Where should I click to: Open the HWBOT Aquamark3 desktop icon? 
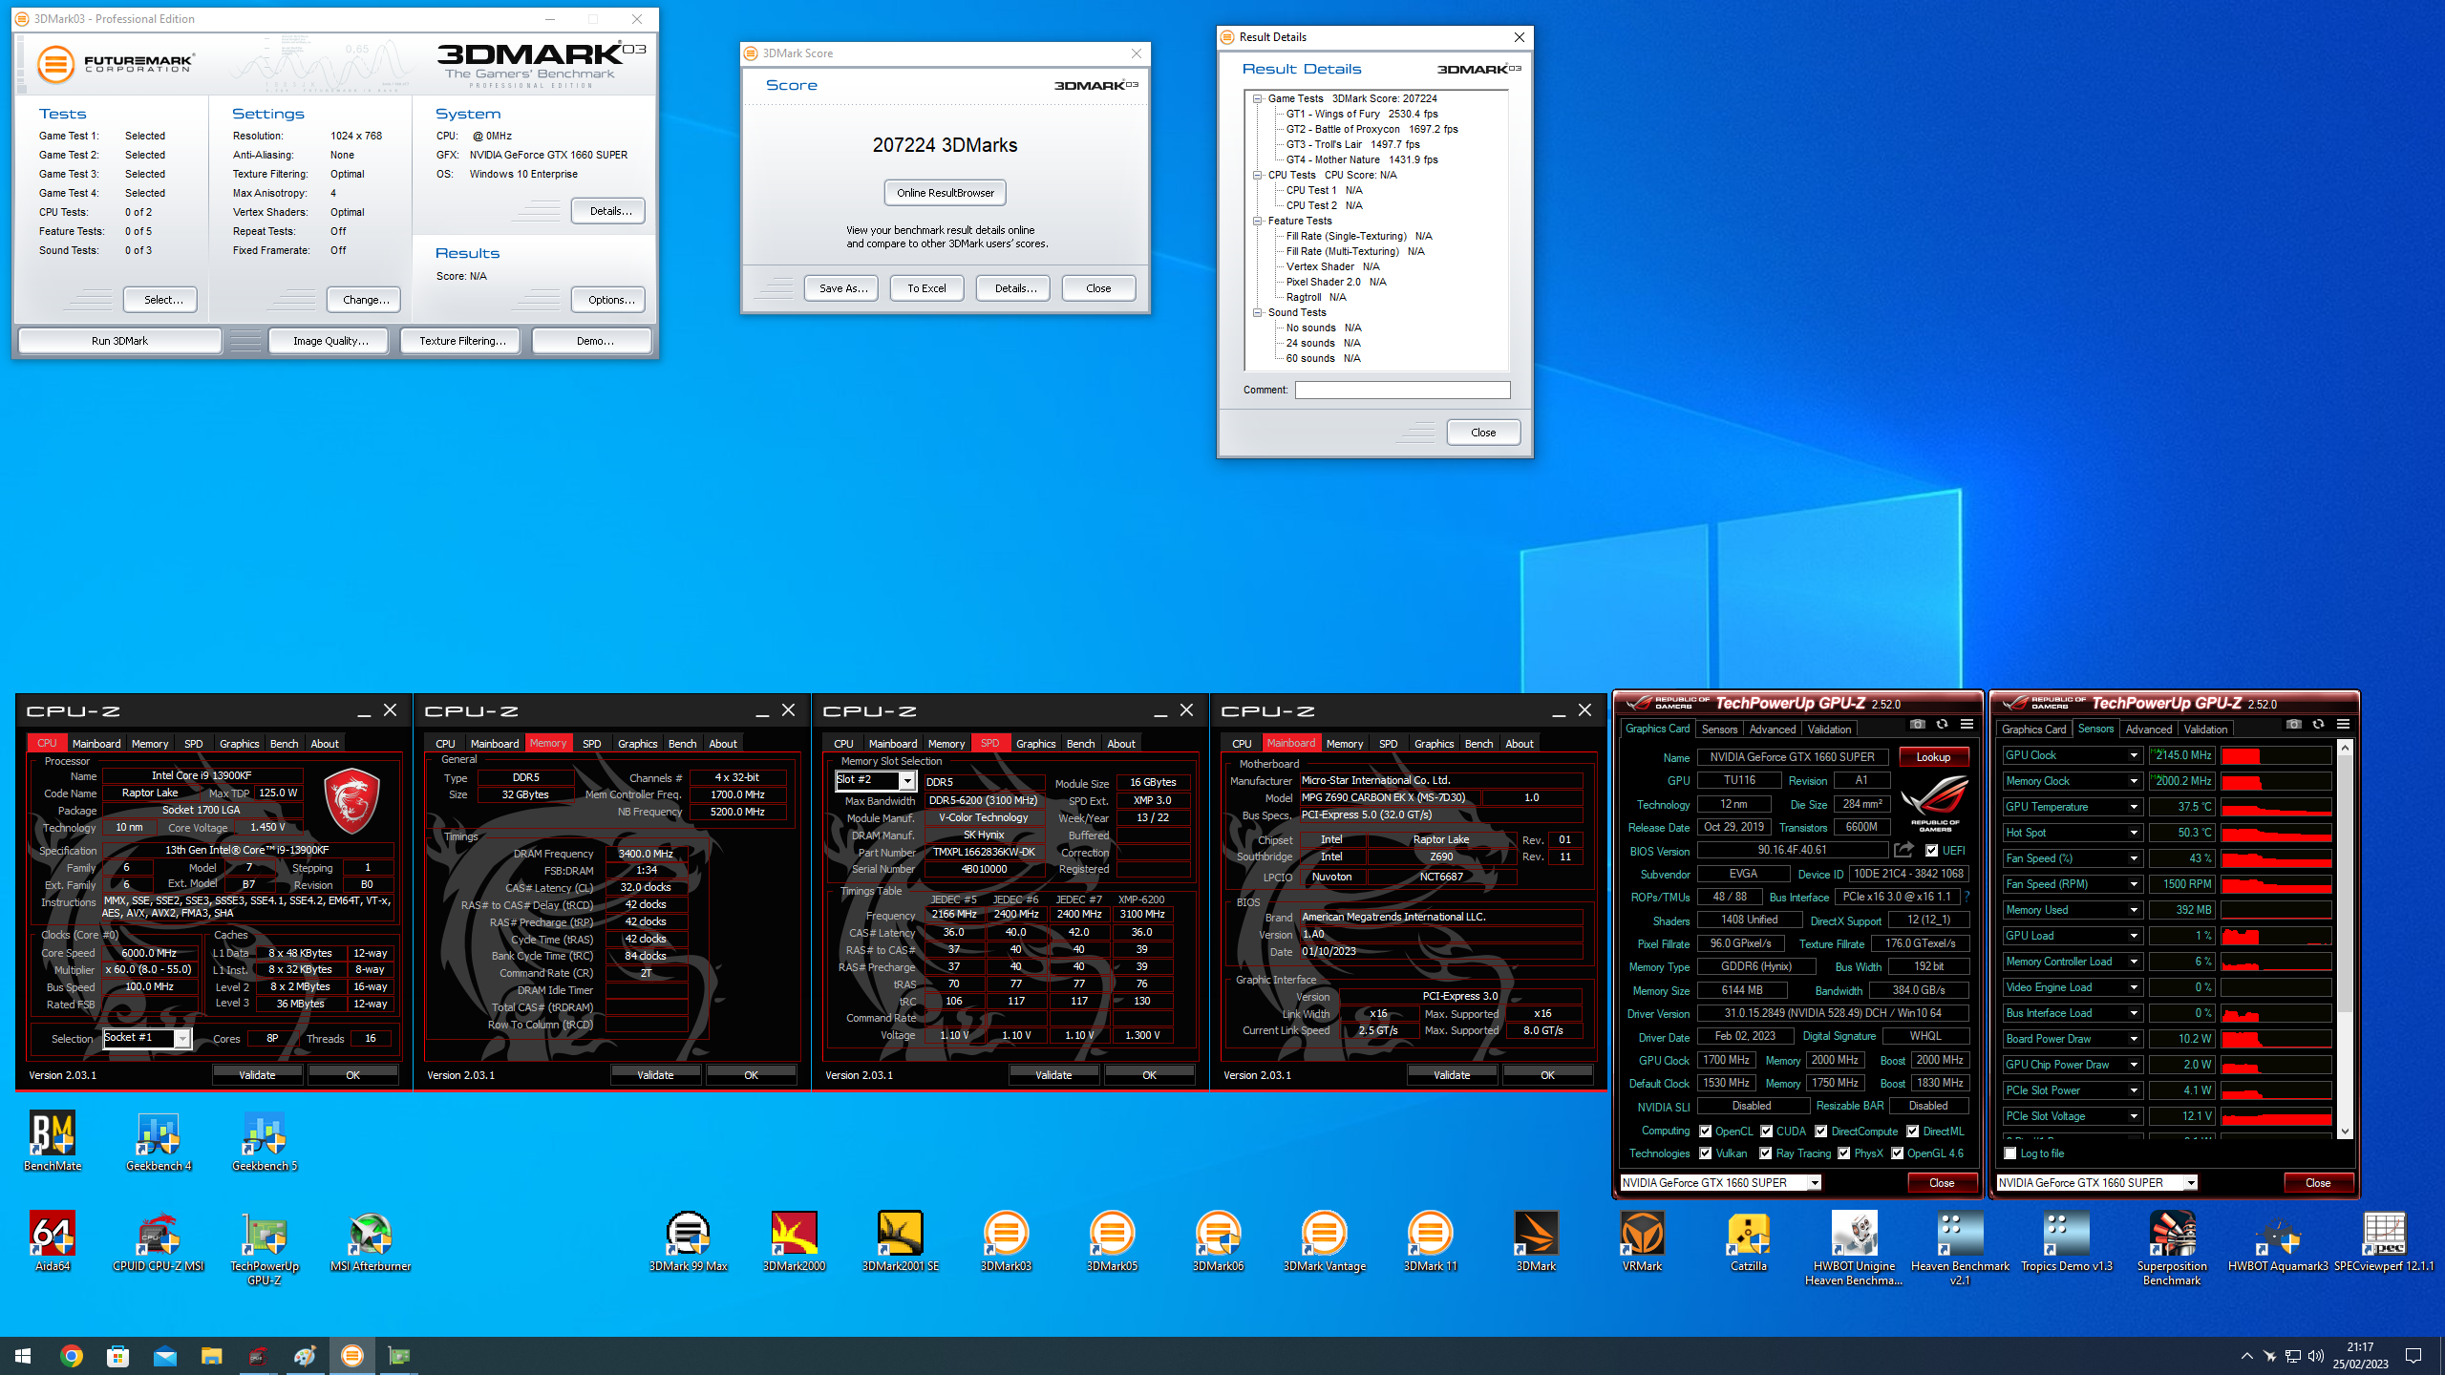(x=2278, y=1241)
